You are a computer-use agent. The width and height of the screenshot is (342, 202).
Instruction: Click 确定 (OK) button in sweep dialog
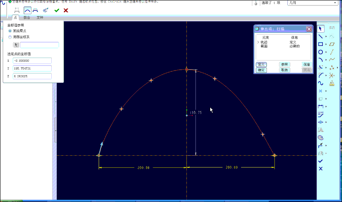tap(261, 70)
